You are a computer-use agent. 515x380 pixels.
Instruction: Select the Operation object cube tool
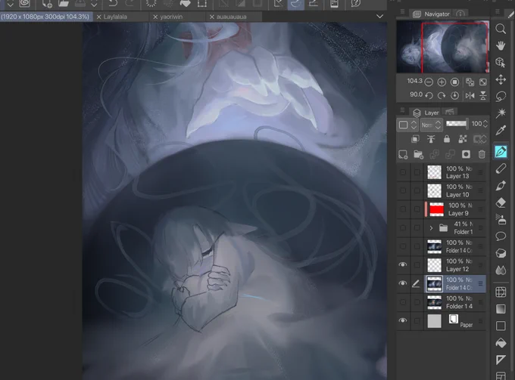coord(501,63)
